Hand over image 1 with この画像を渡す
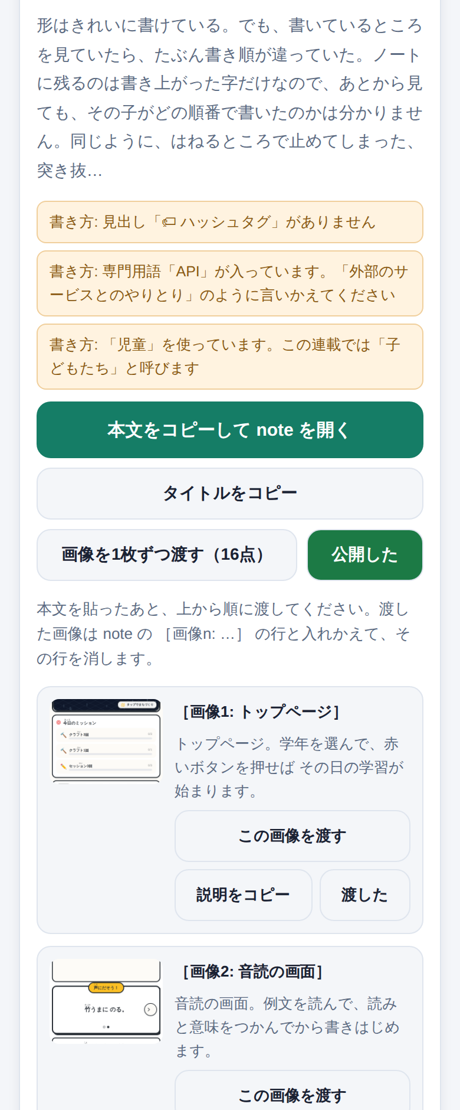 (293, 836)
